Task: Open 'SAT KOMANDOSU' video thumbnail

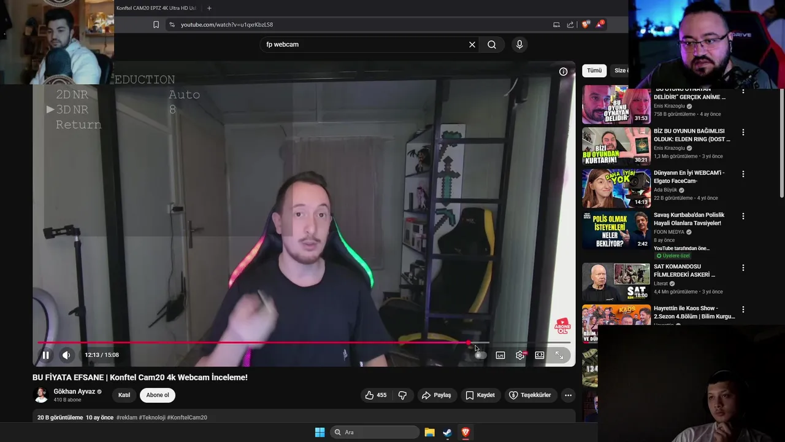Action: (x=616, y=282)
